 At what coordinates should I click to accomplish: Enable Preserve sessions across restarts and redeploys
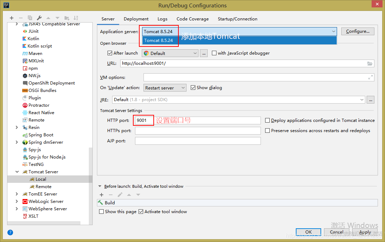[x=267, y=131]
